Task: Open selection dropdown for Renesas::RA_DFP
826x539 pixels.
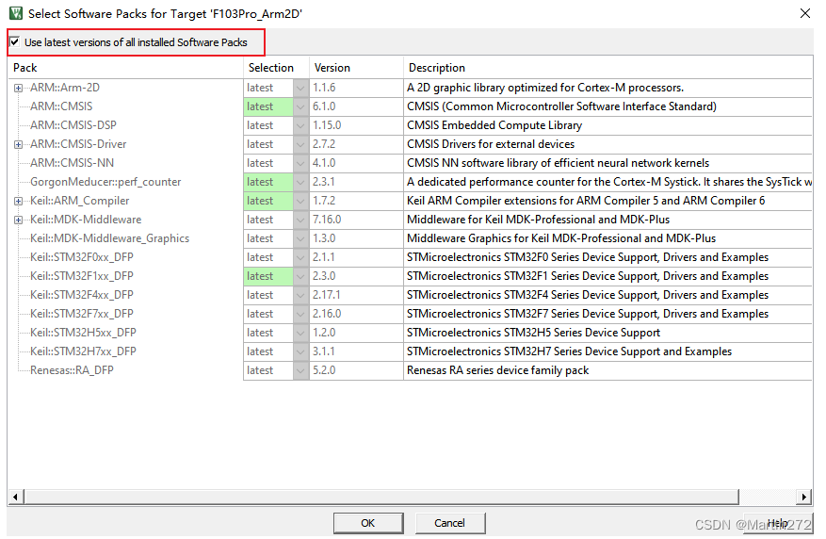Action: click(300, 371)
